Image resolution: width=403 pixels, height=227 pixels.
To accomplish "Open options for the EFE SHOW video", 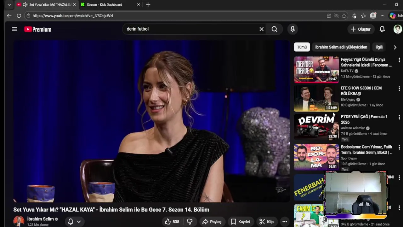I will [x=399, y=89].
